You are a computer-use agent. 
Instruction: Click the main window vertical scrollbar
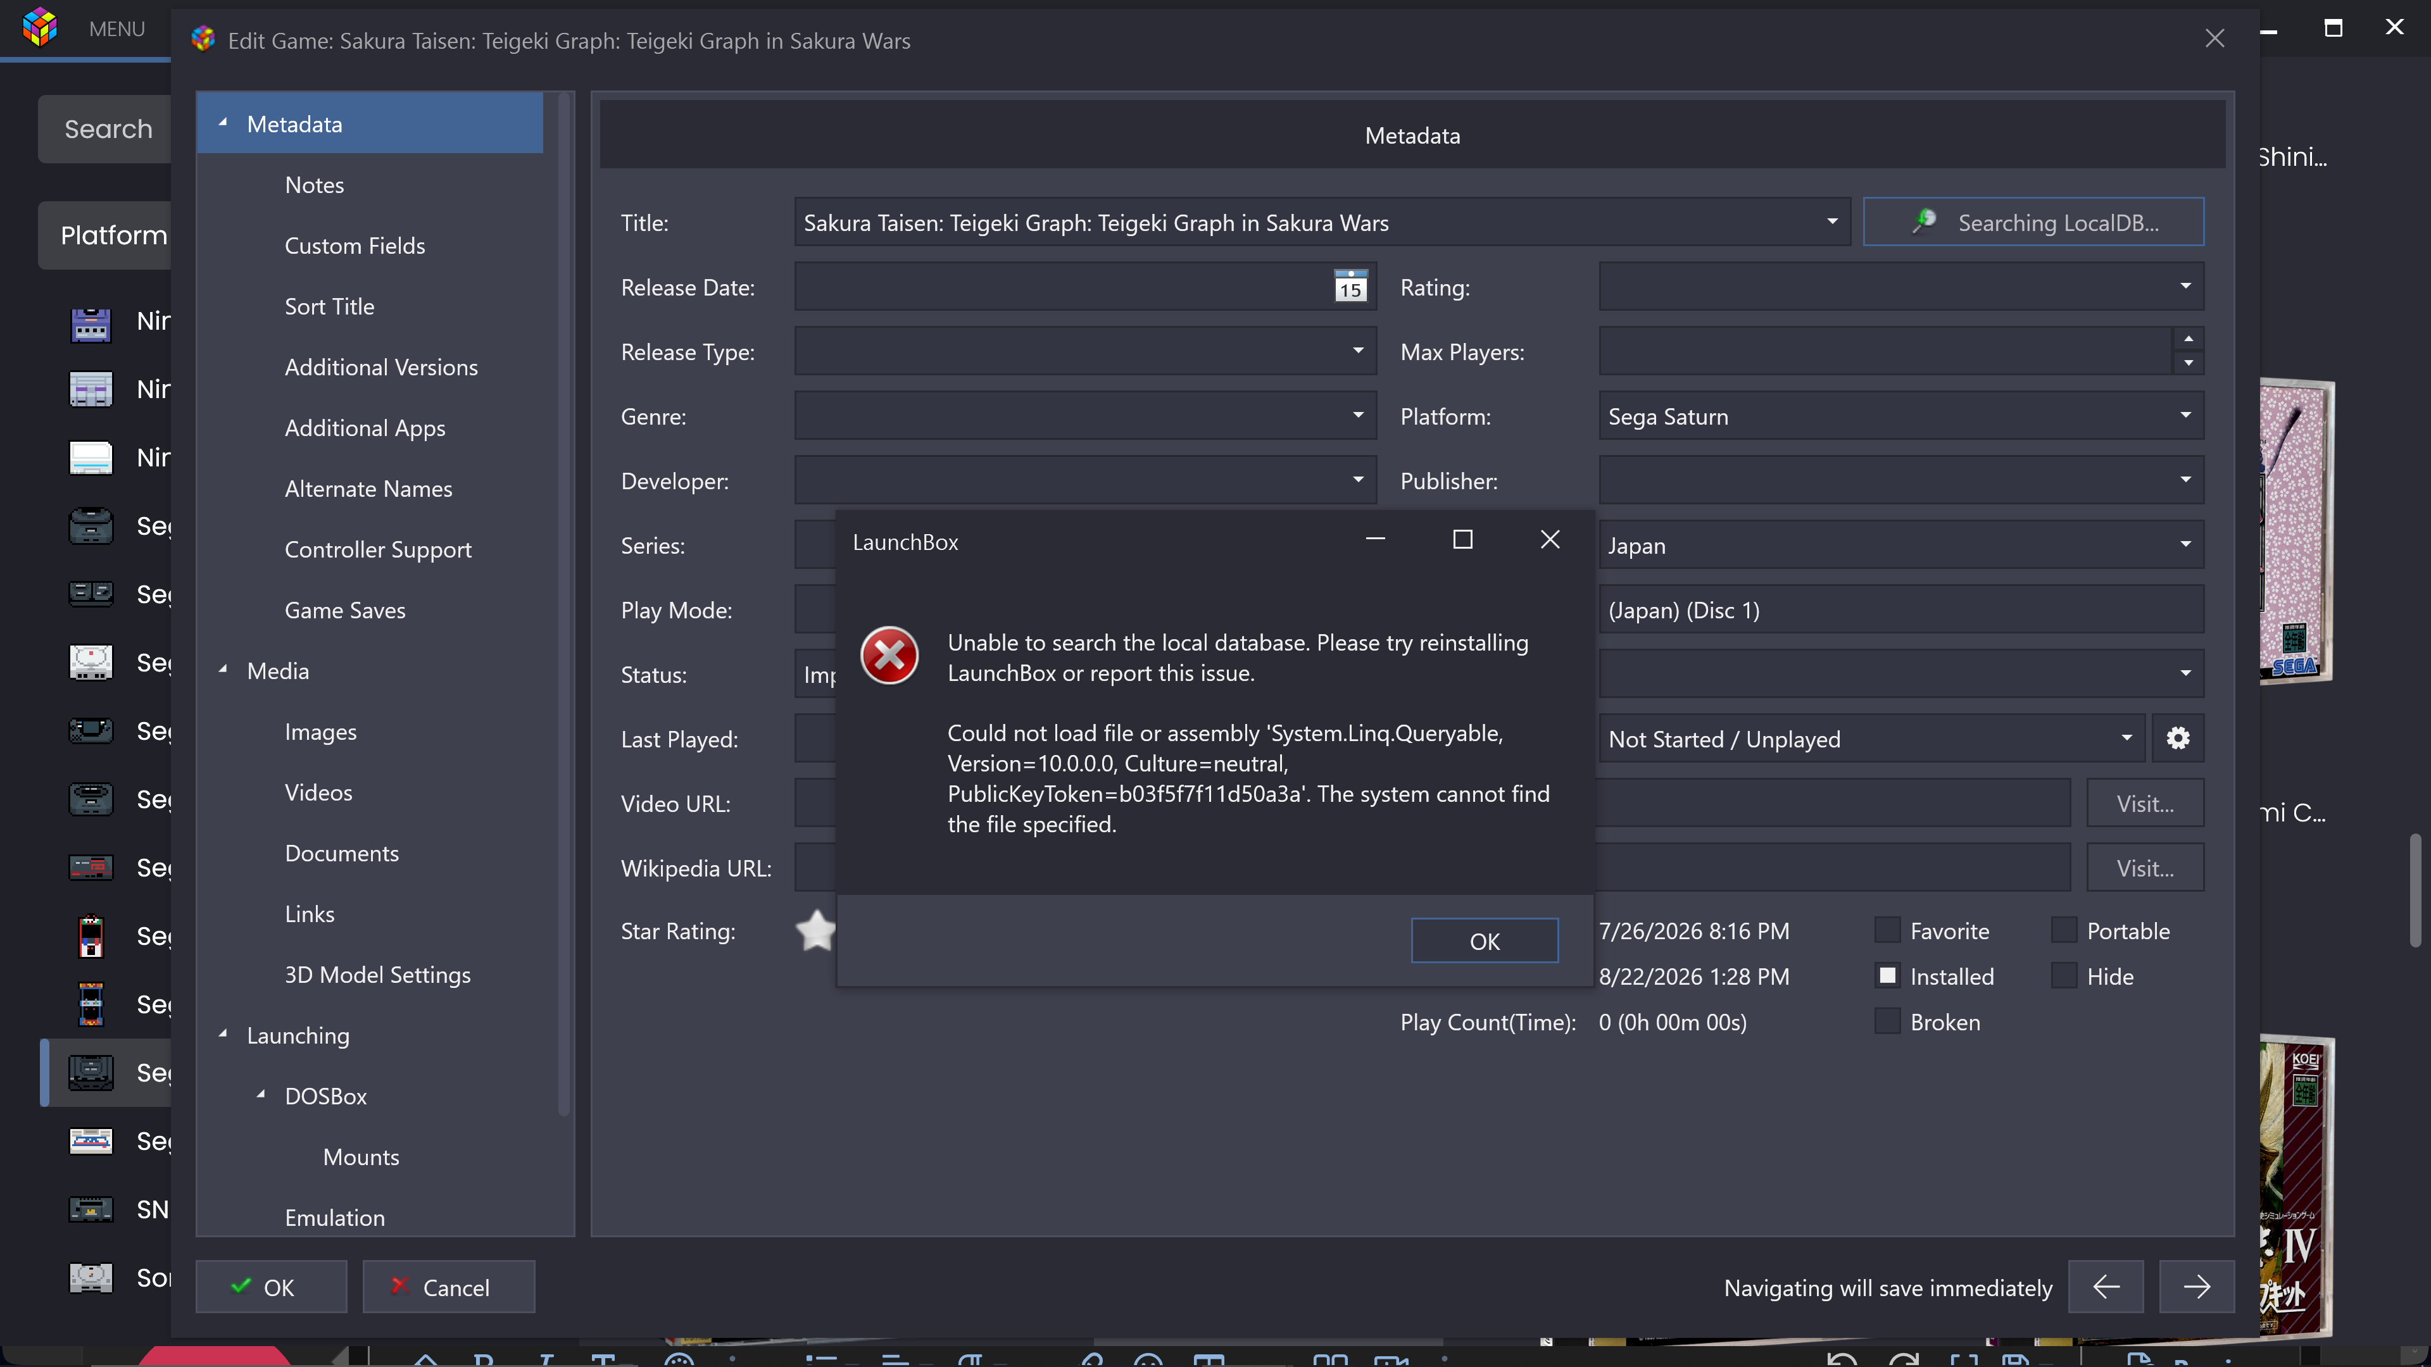2415,890
